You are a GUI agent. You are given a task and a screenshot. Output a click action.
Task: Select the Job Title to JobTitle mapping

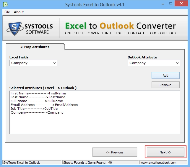[x=34, y=109]
